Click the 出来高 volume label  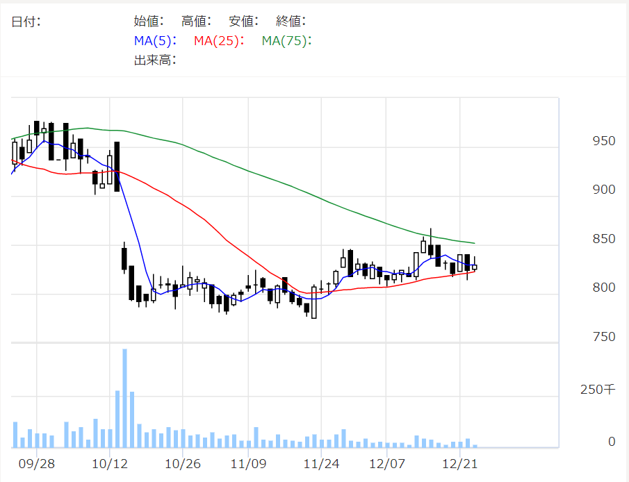click(155, 60)
